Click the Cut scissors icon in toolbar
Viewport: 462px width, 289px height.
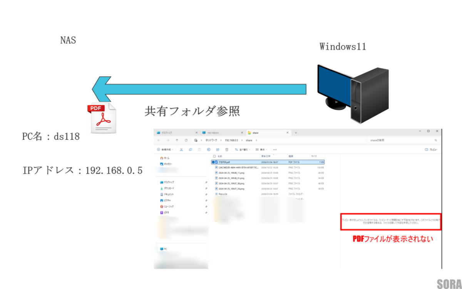pos(181,150)
